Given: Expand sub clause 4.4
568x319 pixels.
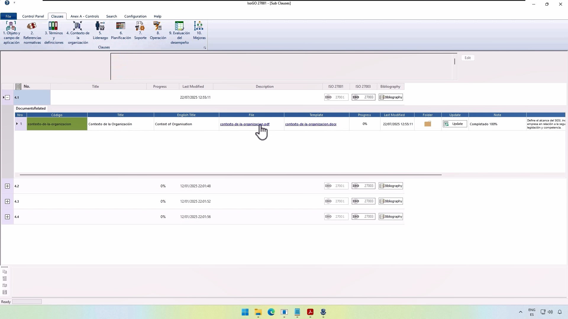Looking at the screenshot, I should (x=7, y=217).
